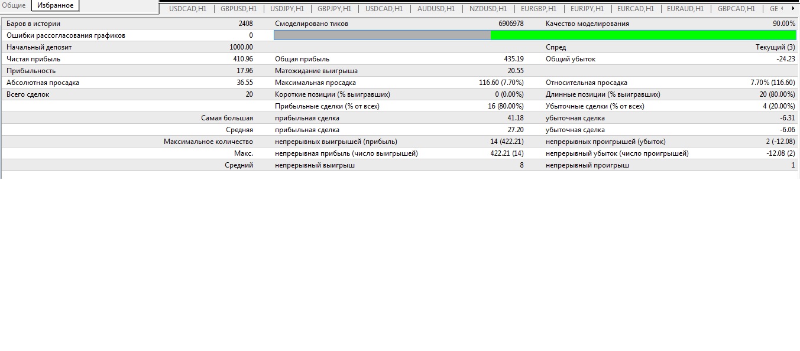Click the Матожидание выигрыша label
The image size is (800, 351).
(x=316, y=71)
